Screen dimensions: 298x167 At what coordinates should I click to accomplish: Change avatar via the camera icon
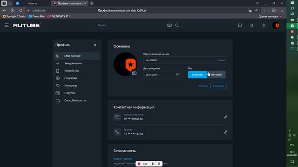pyautogui.click(x=134, y=73)
